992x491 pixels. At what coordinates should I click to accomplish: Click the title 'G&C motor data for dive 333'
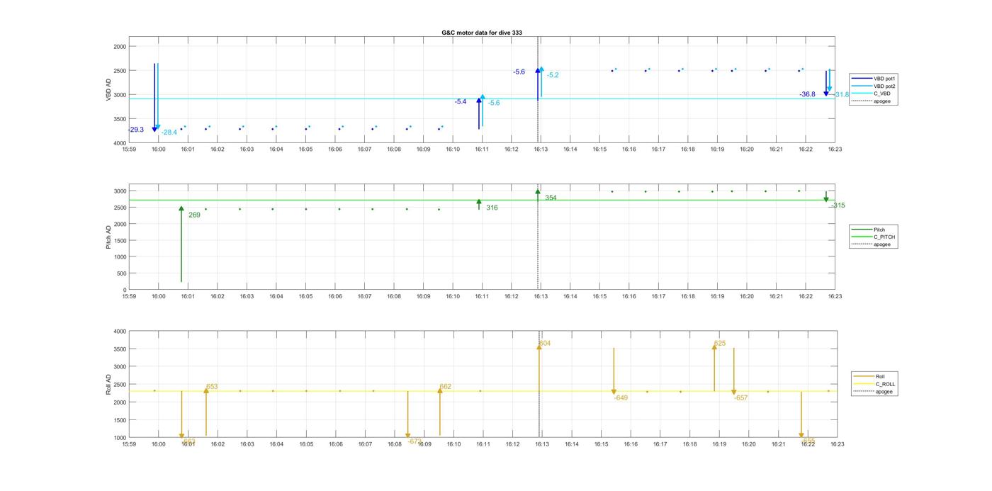482,33
